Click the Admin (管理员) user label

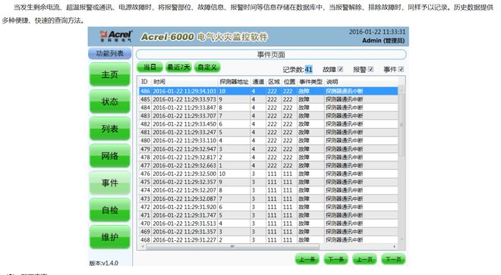pos(383,40)
